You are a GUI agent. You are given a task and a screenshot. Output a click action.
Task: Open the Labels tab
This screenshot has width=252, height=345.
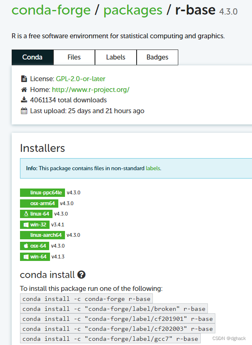point(115,57)
